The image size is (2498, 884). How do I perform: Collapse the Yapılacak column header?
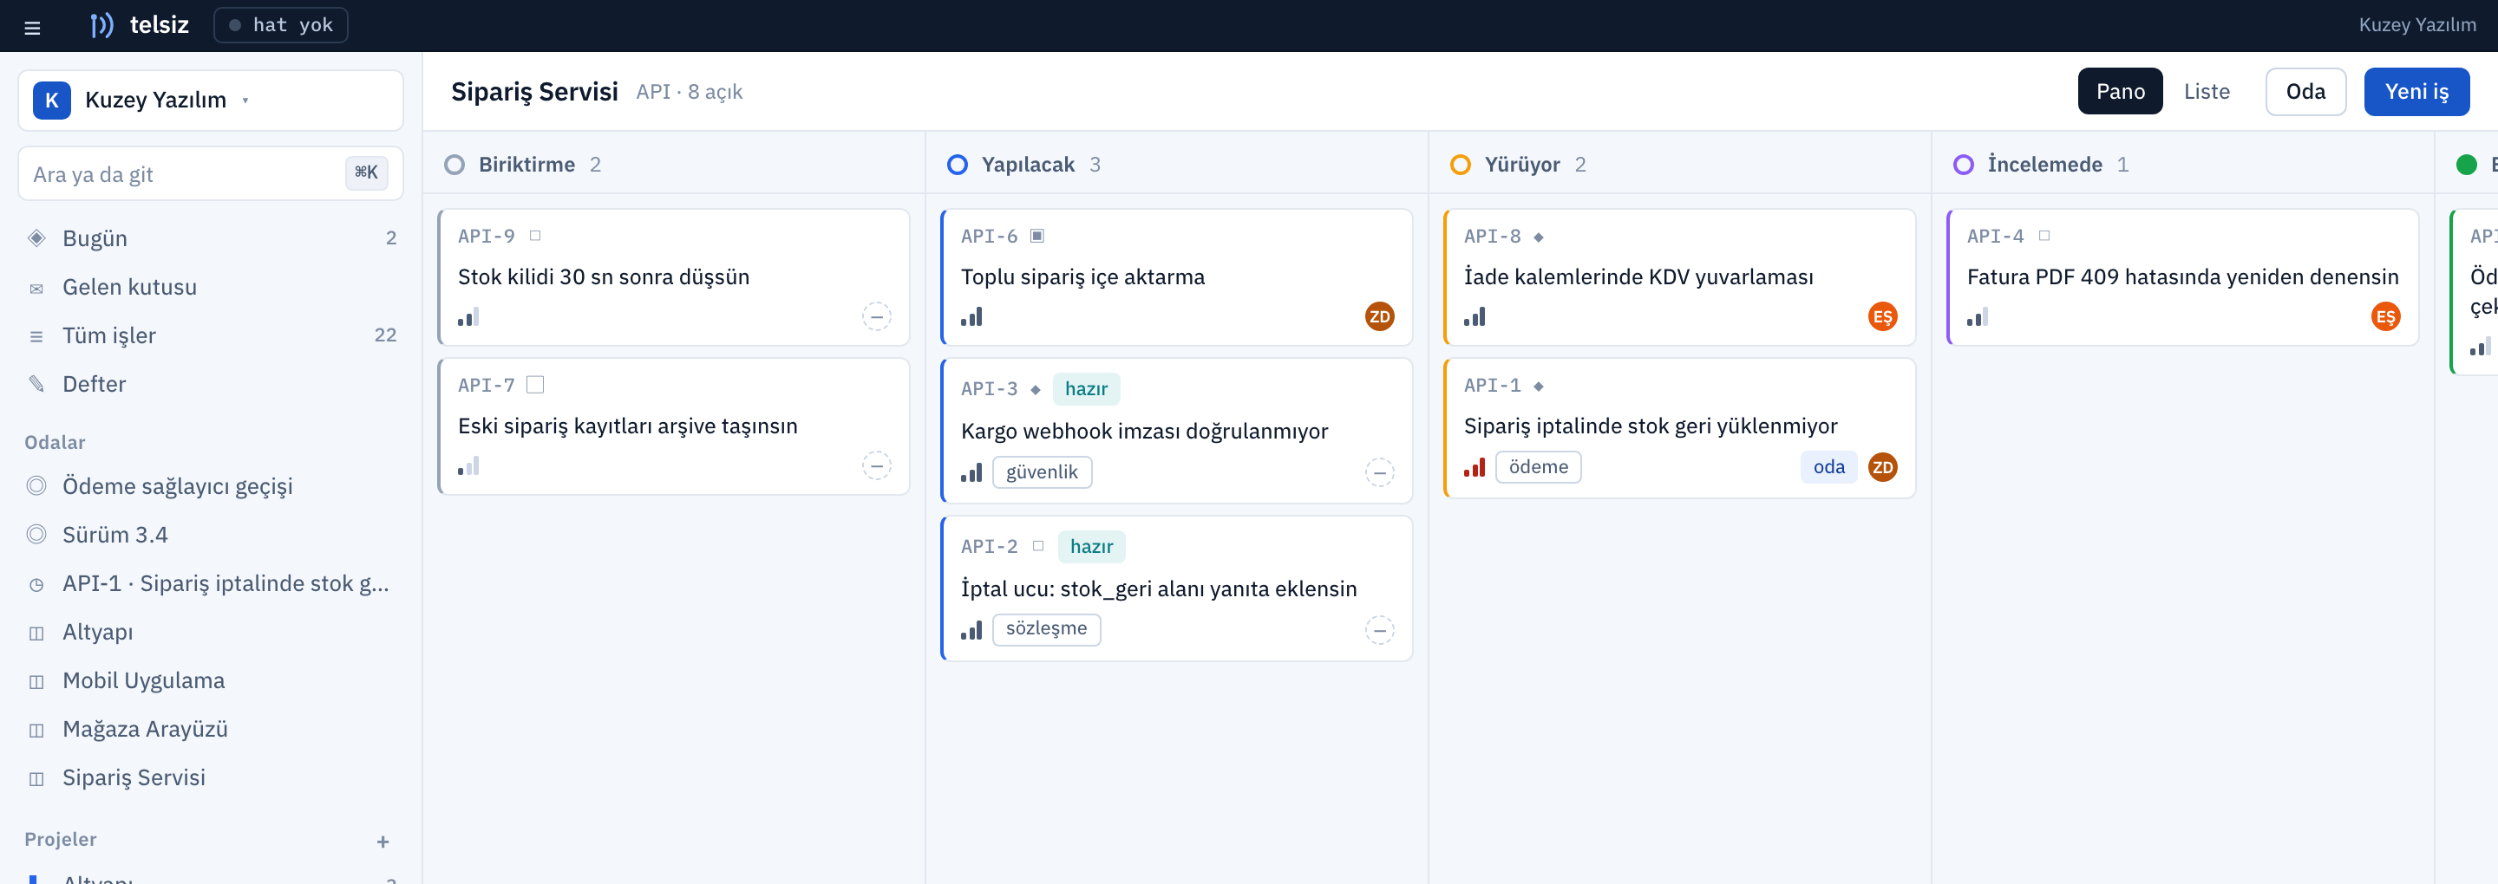pyautogui.click(x=1176, y=165)
